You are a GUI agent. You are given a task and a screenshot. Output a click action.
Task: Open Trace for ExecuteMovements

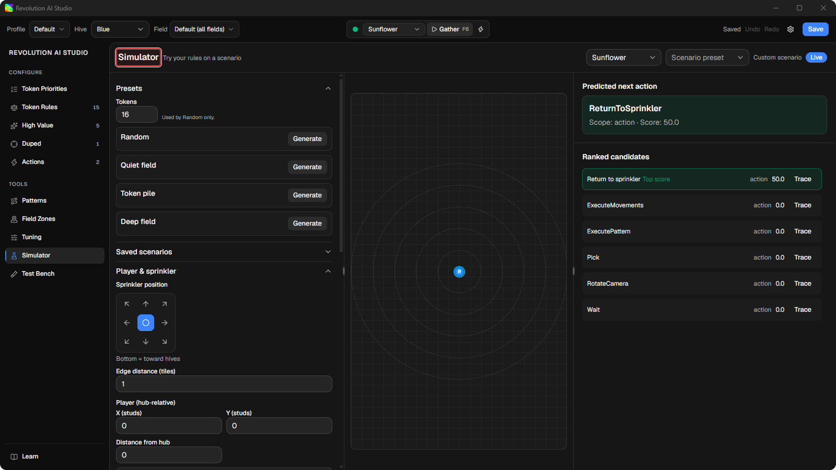point(803,205)
